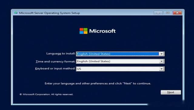Close the Setup window
This screenshot has width=194, height=110.
click(177, 13)
